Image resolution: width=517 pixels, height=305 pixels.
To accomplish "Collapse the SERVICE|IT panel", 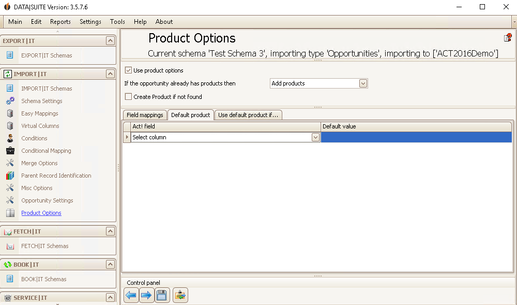I will point(110,297).
